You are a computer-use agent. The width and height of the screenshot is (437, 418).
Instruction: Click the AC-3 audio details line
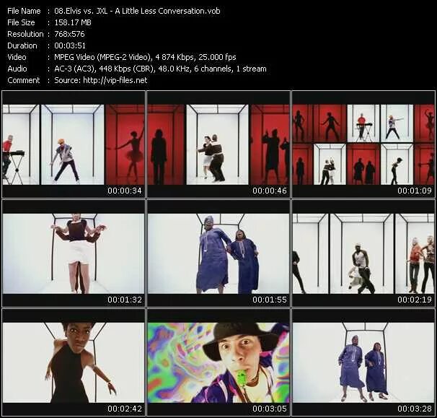[x=160, y=69]
